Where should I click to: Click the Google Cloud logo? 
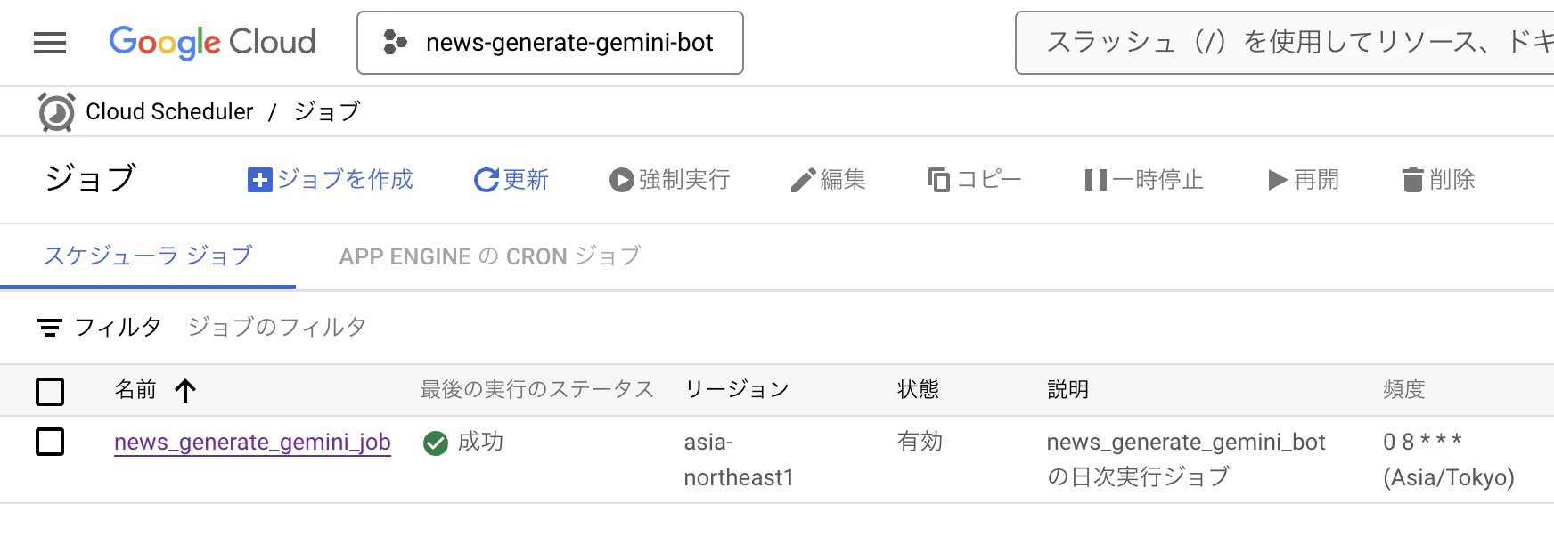click(212, 42)
